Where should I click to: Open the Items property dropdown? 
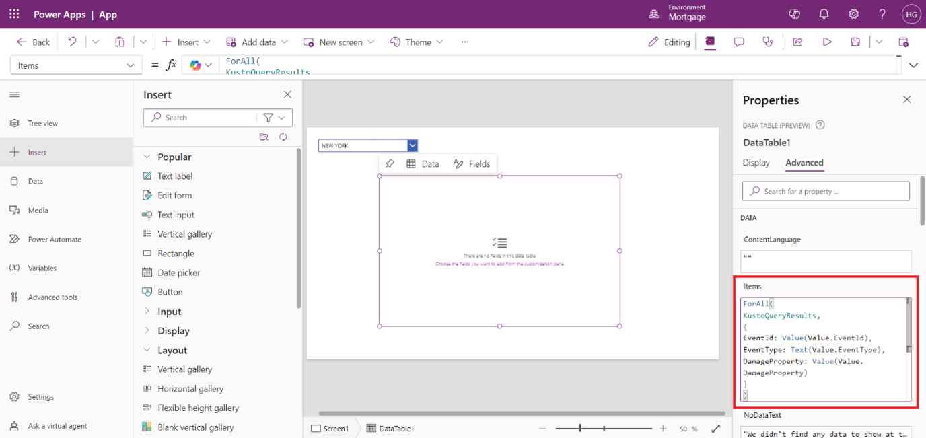click(x=76, y=65)
